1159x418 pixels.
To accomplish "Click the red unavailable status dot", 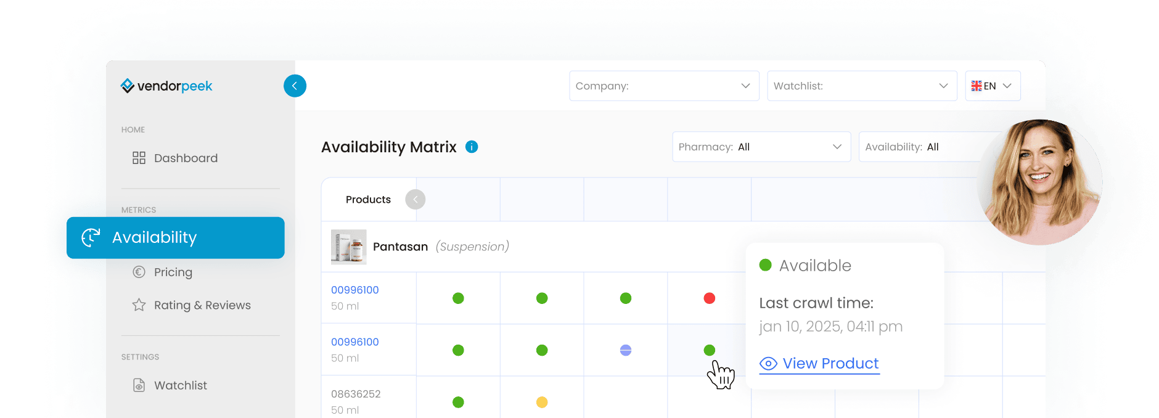I will pyautogui.click(x=709, y=298).
